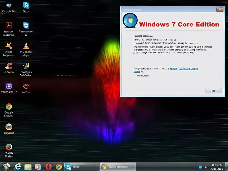Launch Internet Explorer from the taskbar
The image size is (228, 171).
pyautogui.click(x=18, y=167)
